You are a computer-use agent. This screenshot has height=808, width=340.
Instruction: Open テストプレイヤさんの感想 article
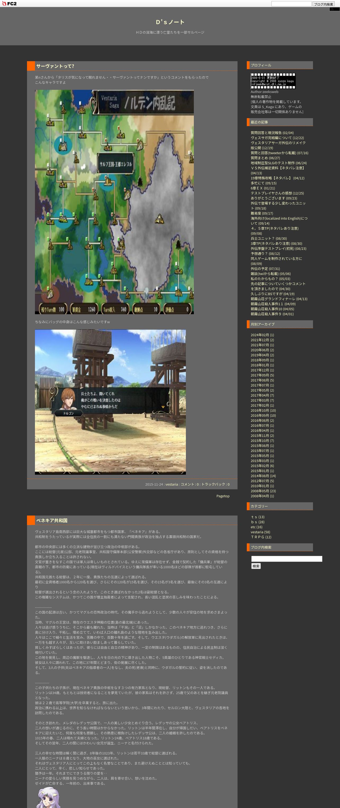pyautogui.click(x=277, y=193)
